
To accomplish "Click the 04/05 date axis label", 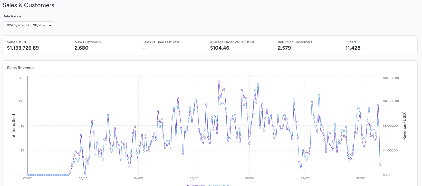I will [x=138, y=178].
